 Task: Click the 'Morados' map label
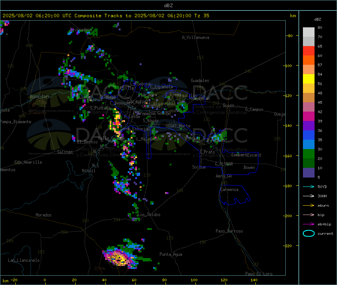43,215
